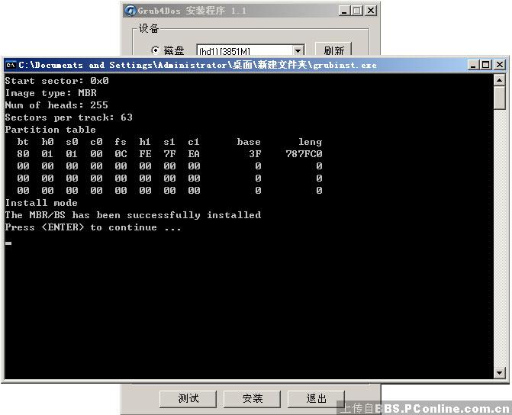This screenshot has height=415, width=512.
Task: Click the console scrollbar down arrow
Action: pos(500,372)
